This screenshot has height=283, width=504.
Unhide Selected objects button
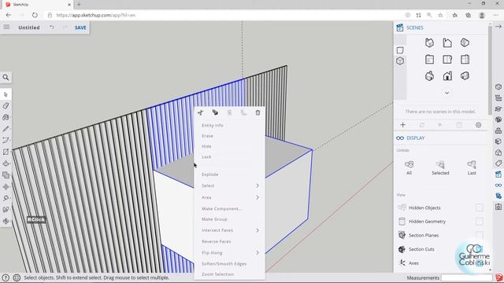click(x=440, y=167)
